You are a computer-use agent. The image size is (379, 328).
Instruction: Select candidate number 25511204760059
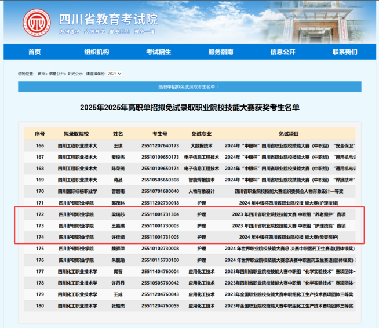(160, 305)
